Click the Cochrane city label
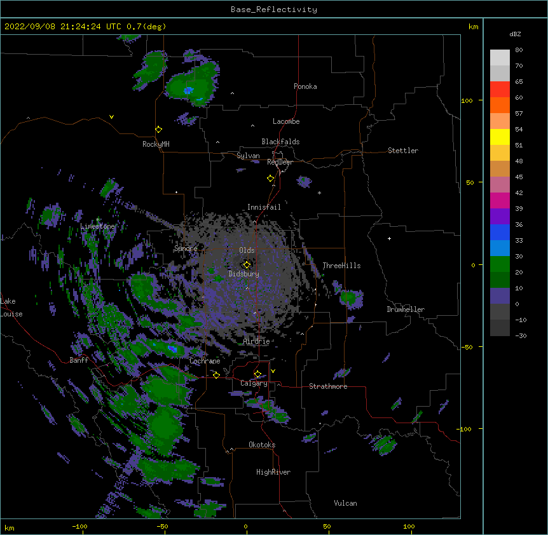This screenshot has height=535, width=548. click(x=205, y=361)
